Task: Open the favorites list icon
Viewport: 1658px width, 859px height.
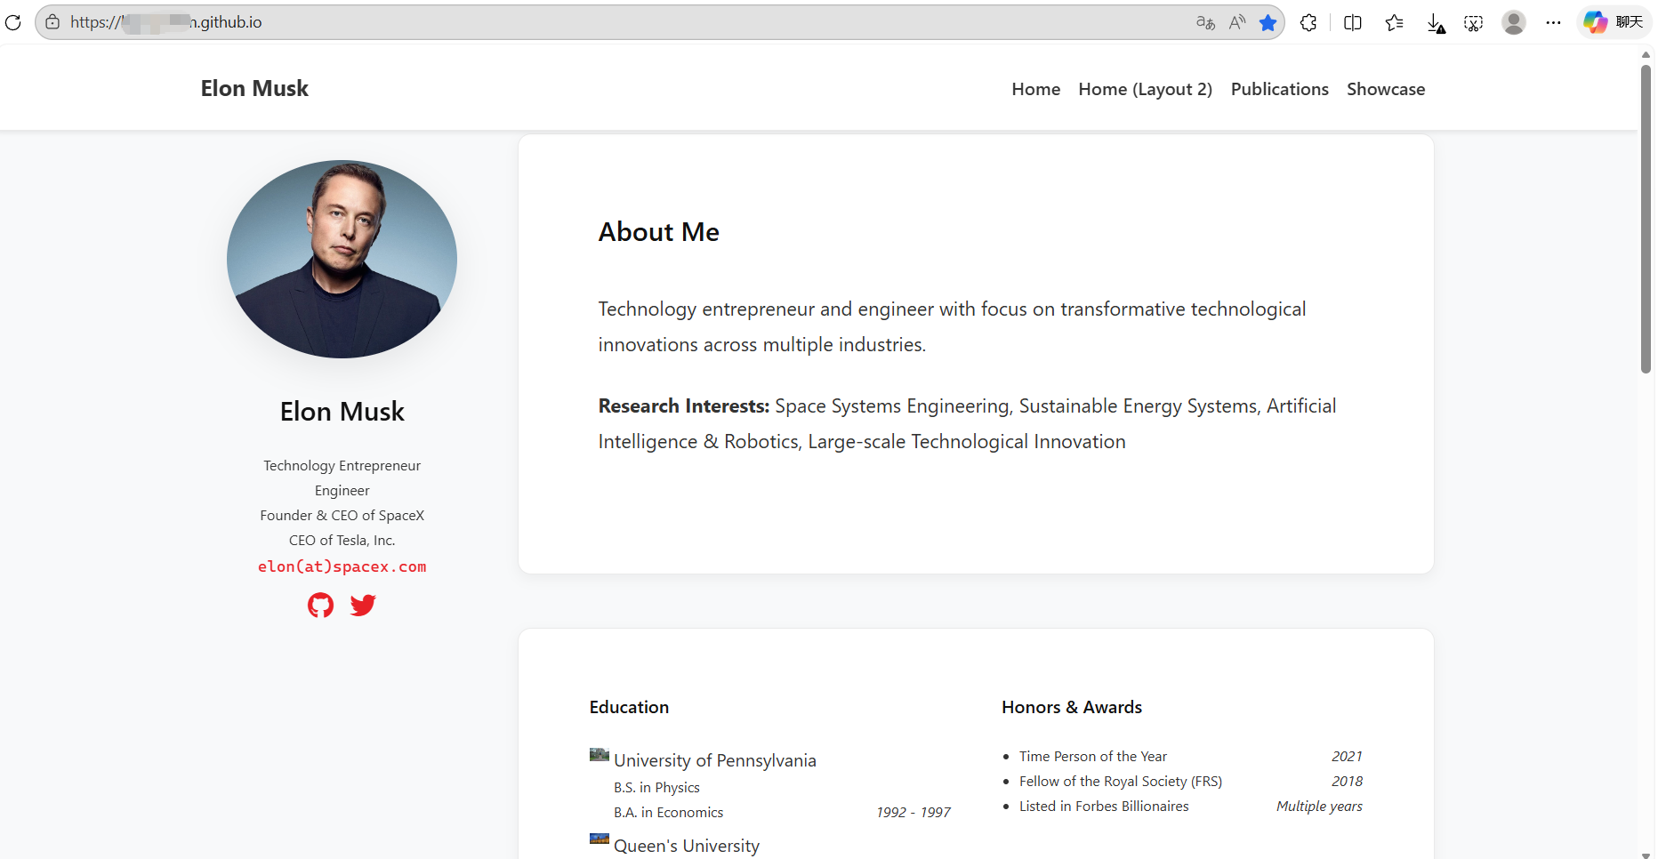Action: point(1394,22)
